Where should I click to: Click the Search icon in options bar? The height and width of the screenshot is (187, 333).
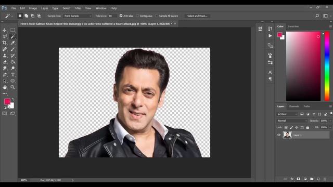[x=317, y=16]
